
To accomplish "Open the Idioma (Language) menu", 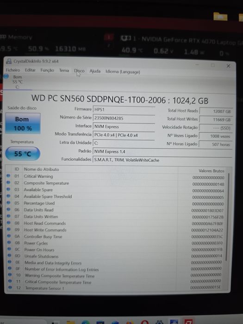I will (123, 72).
